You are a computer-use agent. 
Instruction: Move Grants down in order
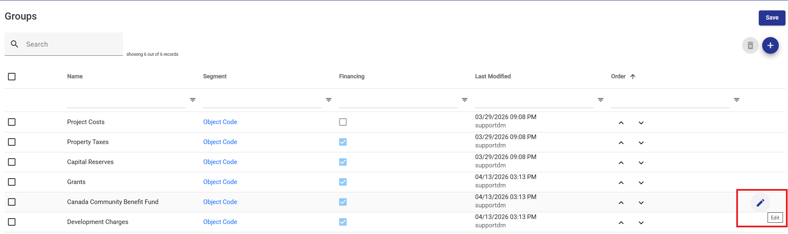point(641,183)
